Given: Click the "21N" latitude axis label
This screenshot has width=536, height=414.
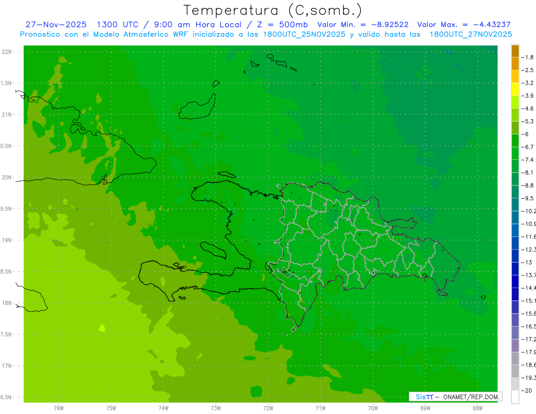Looking at the screenshot, I should [x=6, y=115].
